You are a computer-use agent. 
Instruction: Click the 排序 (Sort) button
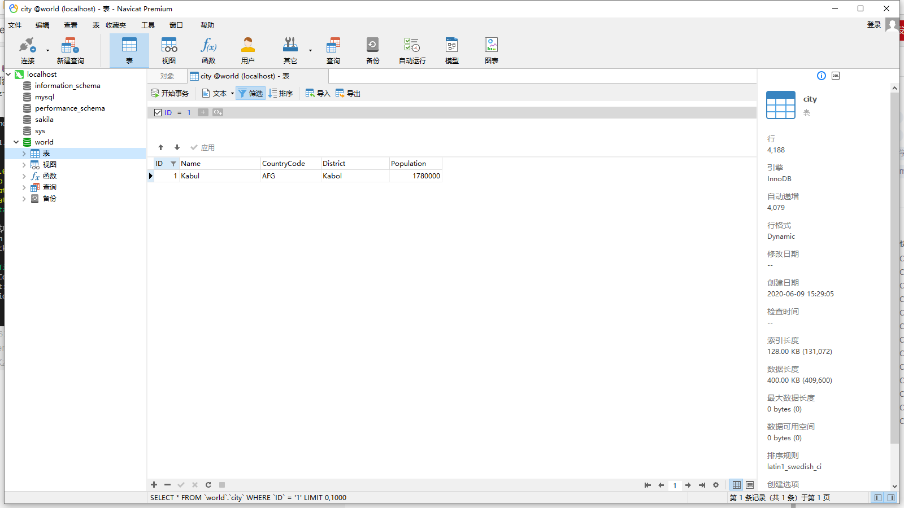(x=281, y=93)
